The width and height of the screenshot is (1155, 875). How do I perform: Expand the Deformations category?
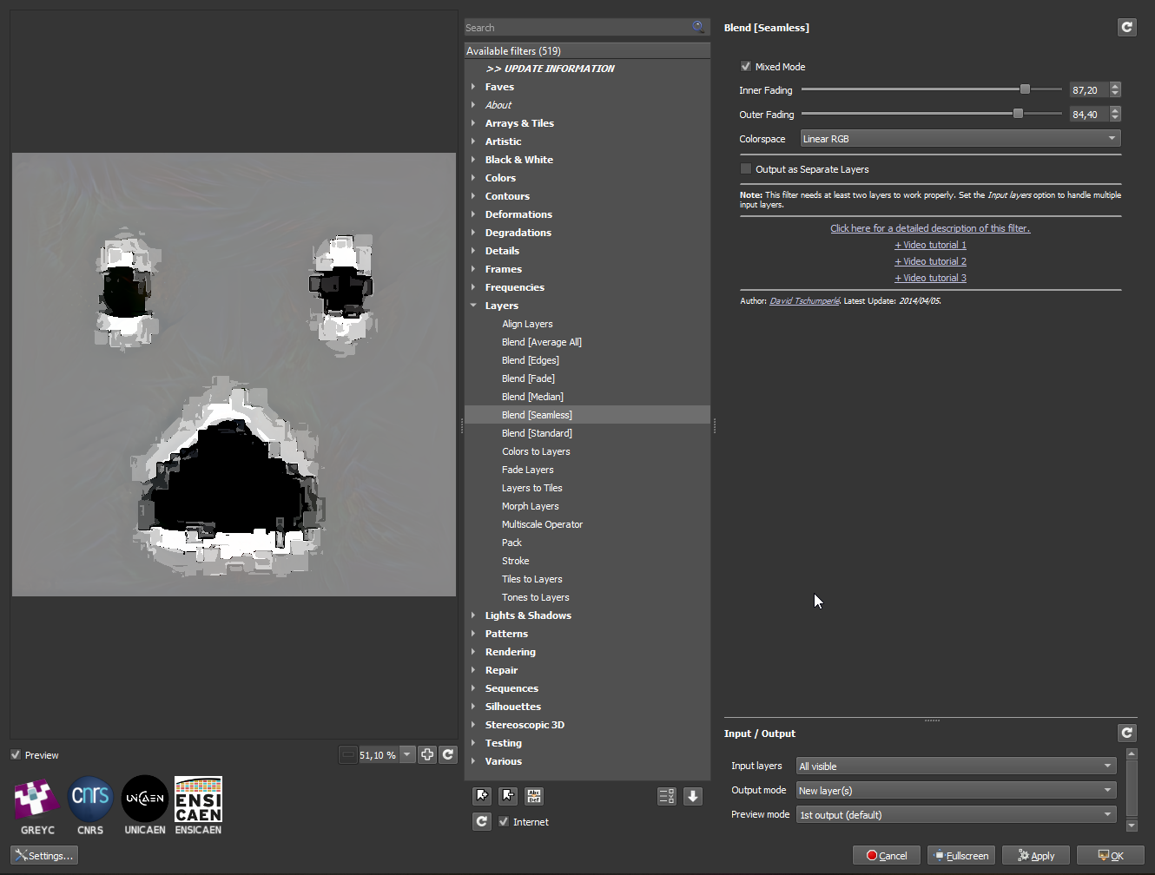(x=473, y=214)
